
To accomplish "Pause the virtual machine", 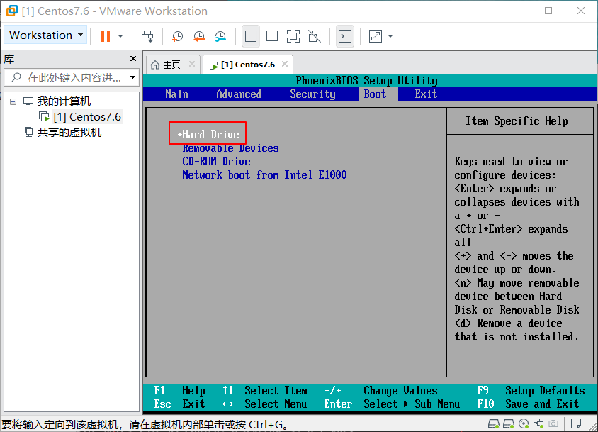I will [x=106, y=36].
